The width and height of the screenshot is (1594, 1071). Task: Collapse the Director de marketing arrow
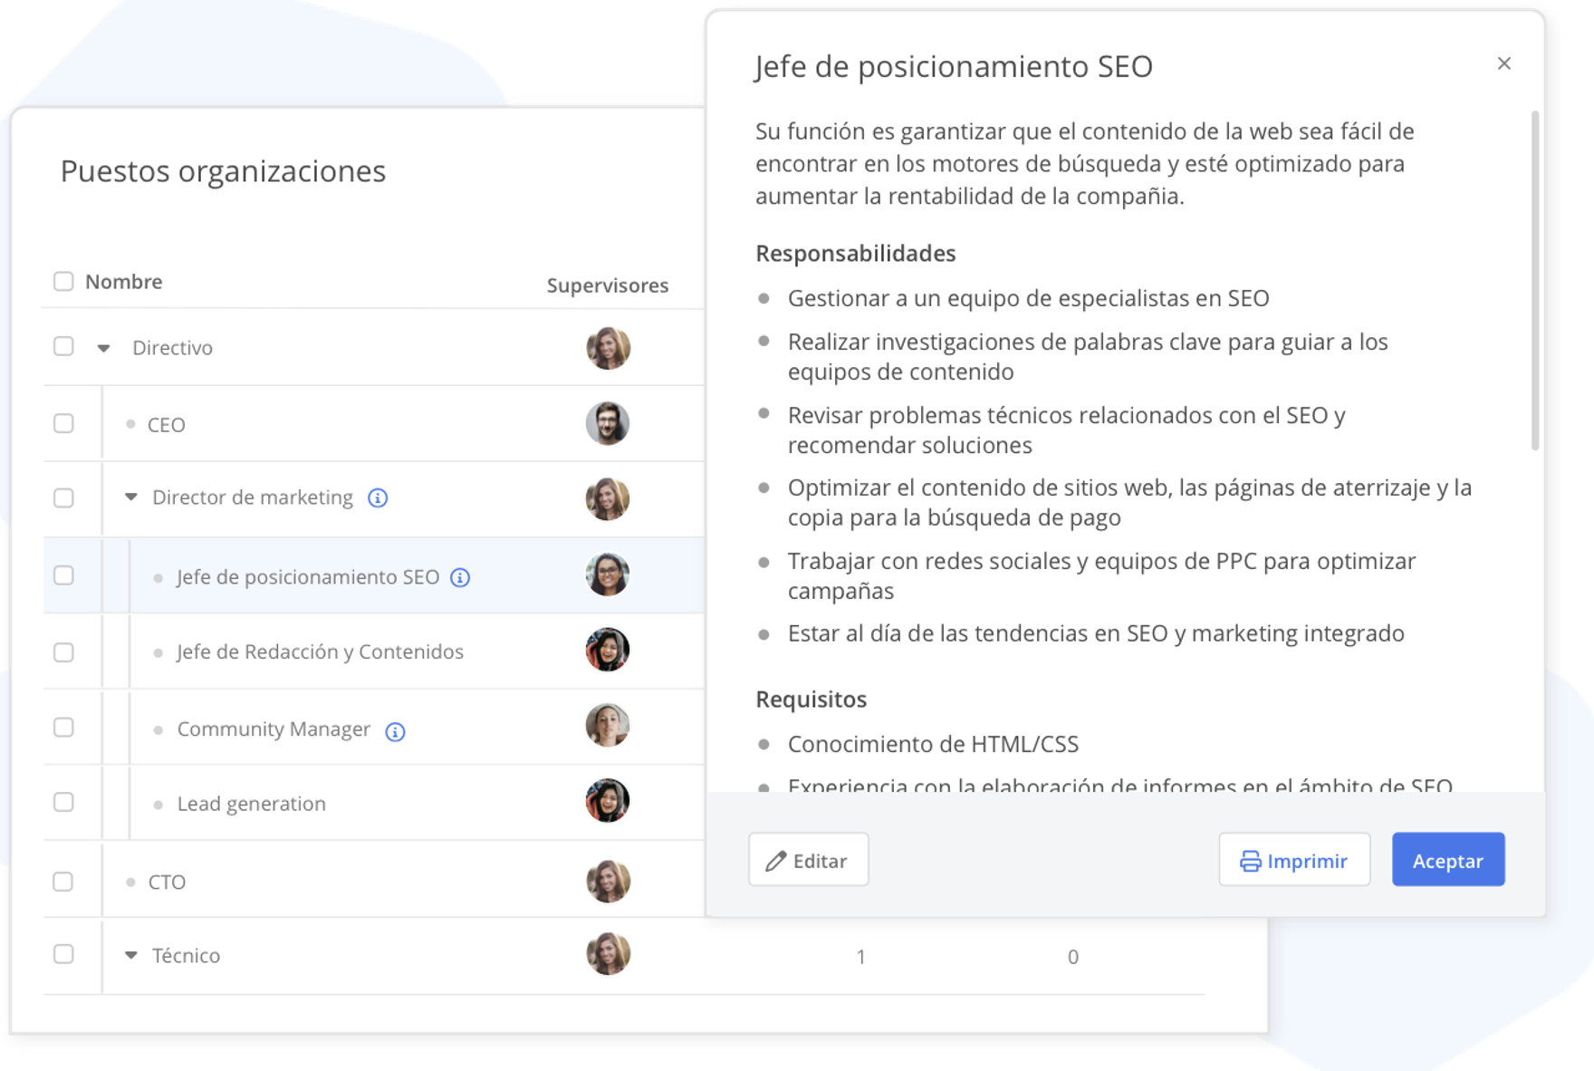coord(131,497)
